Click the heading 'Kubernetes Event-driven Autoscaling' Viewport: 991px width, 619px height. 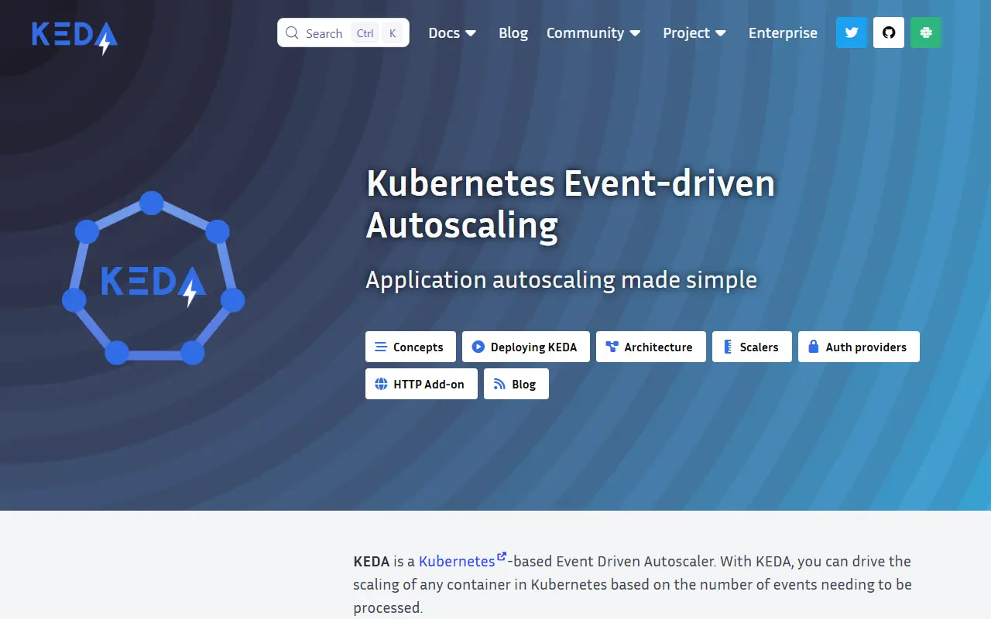[571, 204]
